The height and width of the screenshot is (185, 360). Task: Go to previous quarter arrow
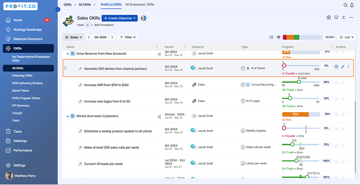coord(89,37)
